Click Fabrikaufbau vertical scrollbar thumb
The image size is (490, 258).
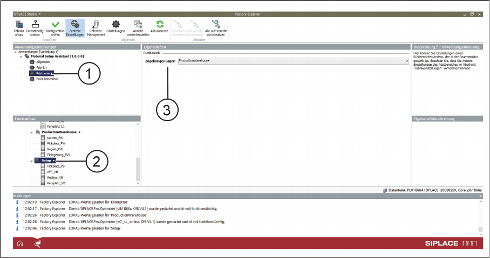pyautogui.click(x=139, y=169)
